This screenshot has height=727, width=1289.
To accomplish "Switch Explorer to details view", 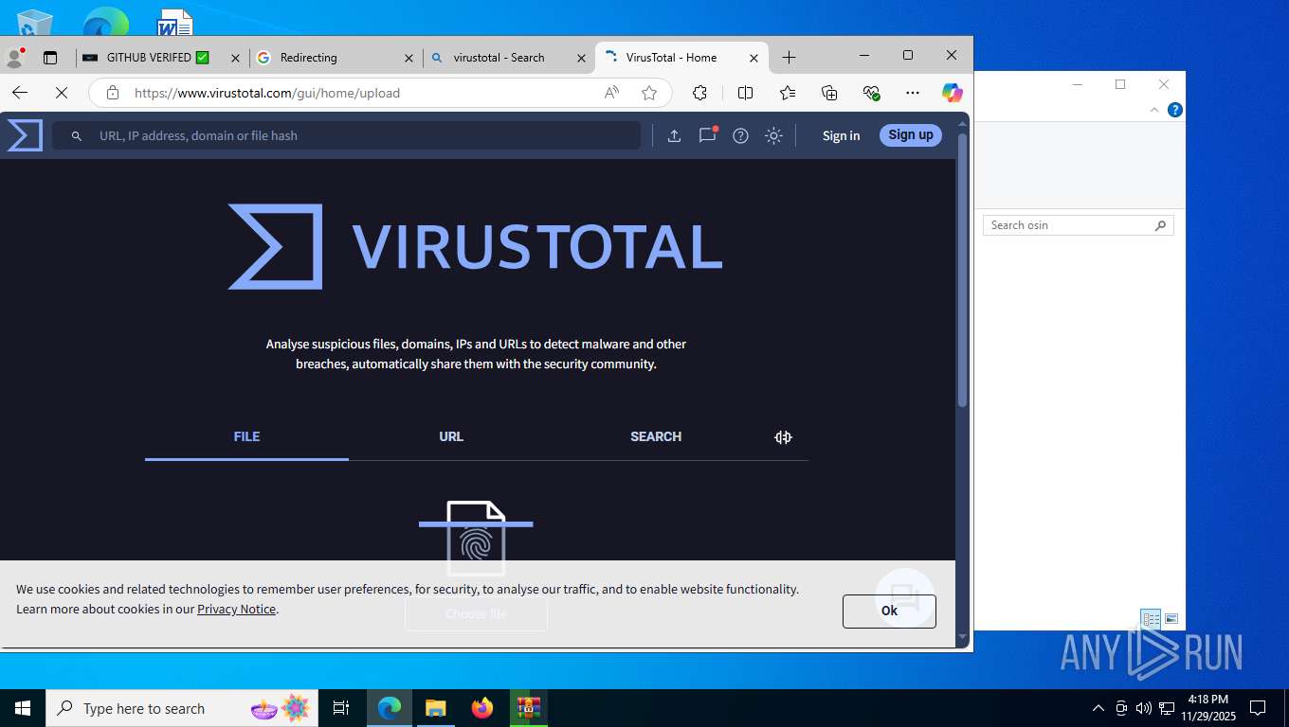I will point(1152,619).
